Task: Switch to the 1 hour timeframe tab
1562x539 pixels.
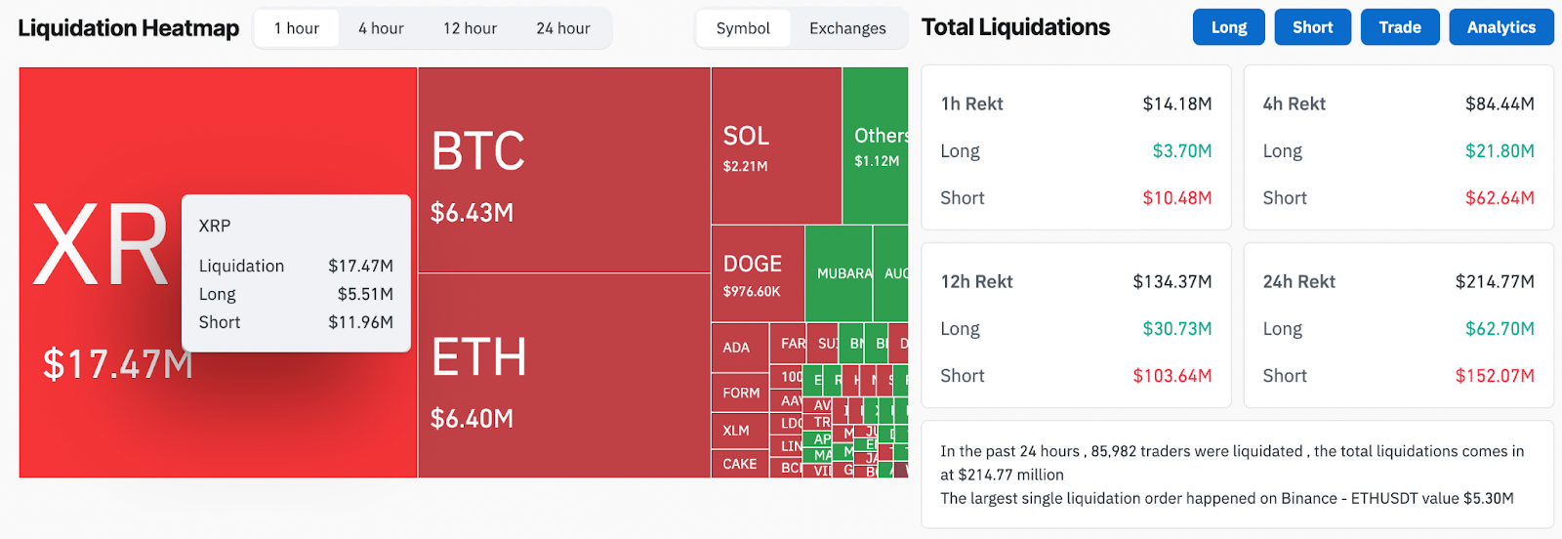Action: [x=296, y=28]
